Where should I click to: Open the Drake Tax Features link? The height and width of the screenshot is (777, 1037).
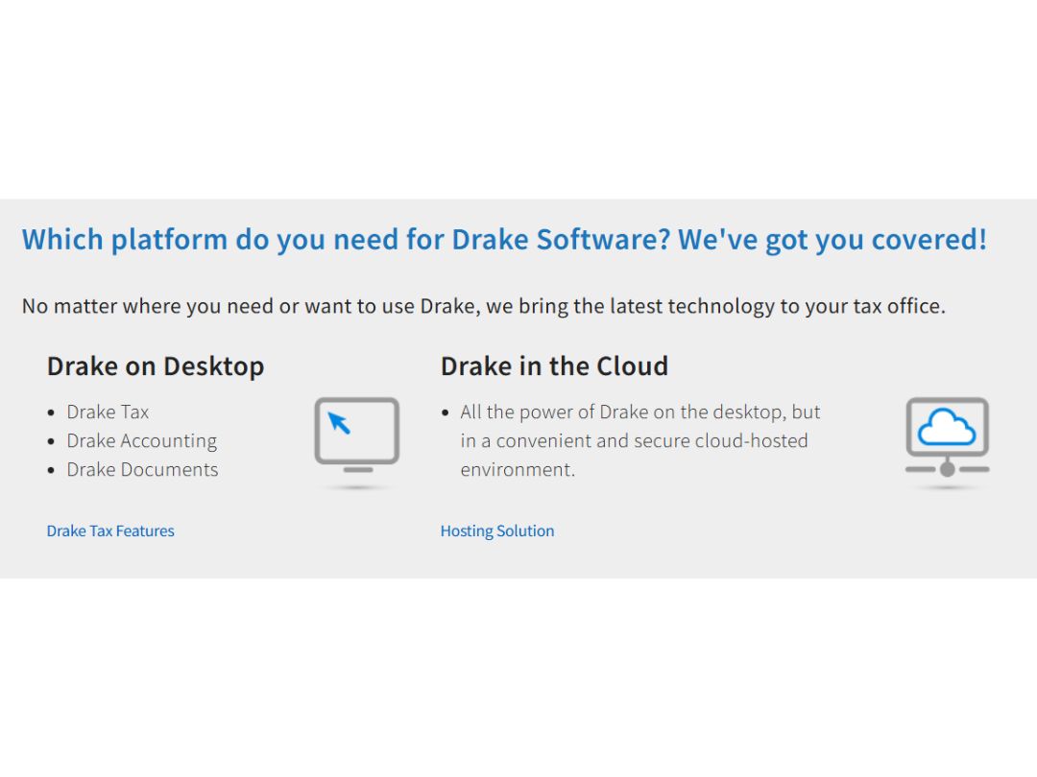[110, 531]
